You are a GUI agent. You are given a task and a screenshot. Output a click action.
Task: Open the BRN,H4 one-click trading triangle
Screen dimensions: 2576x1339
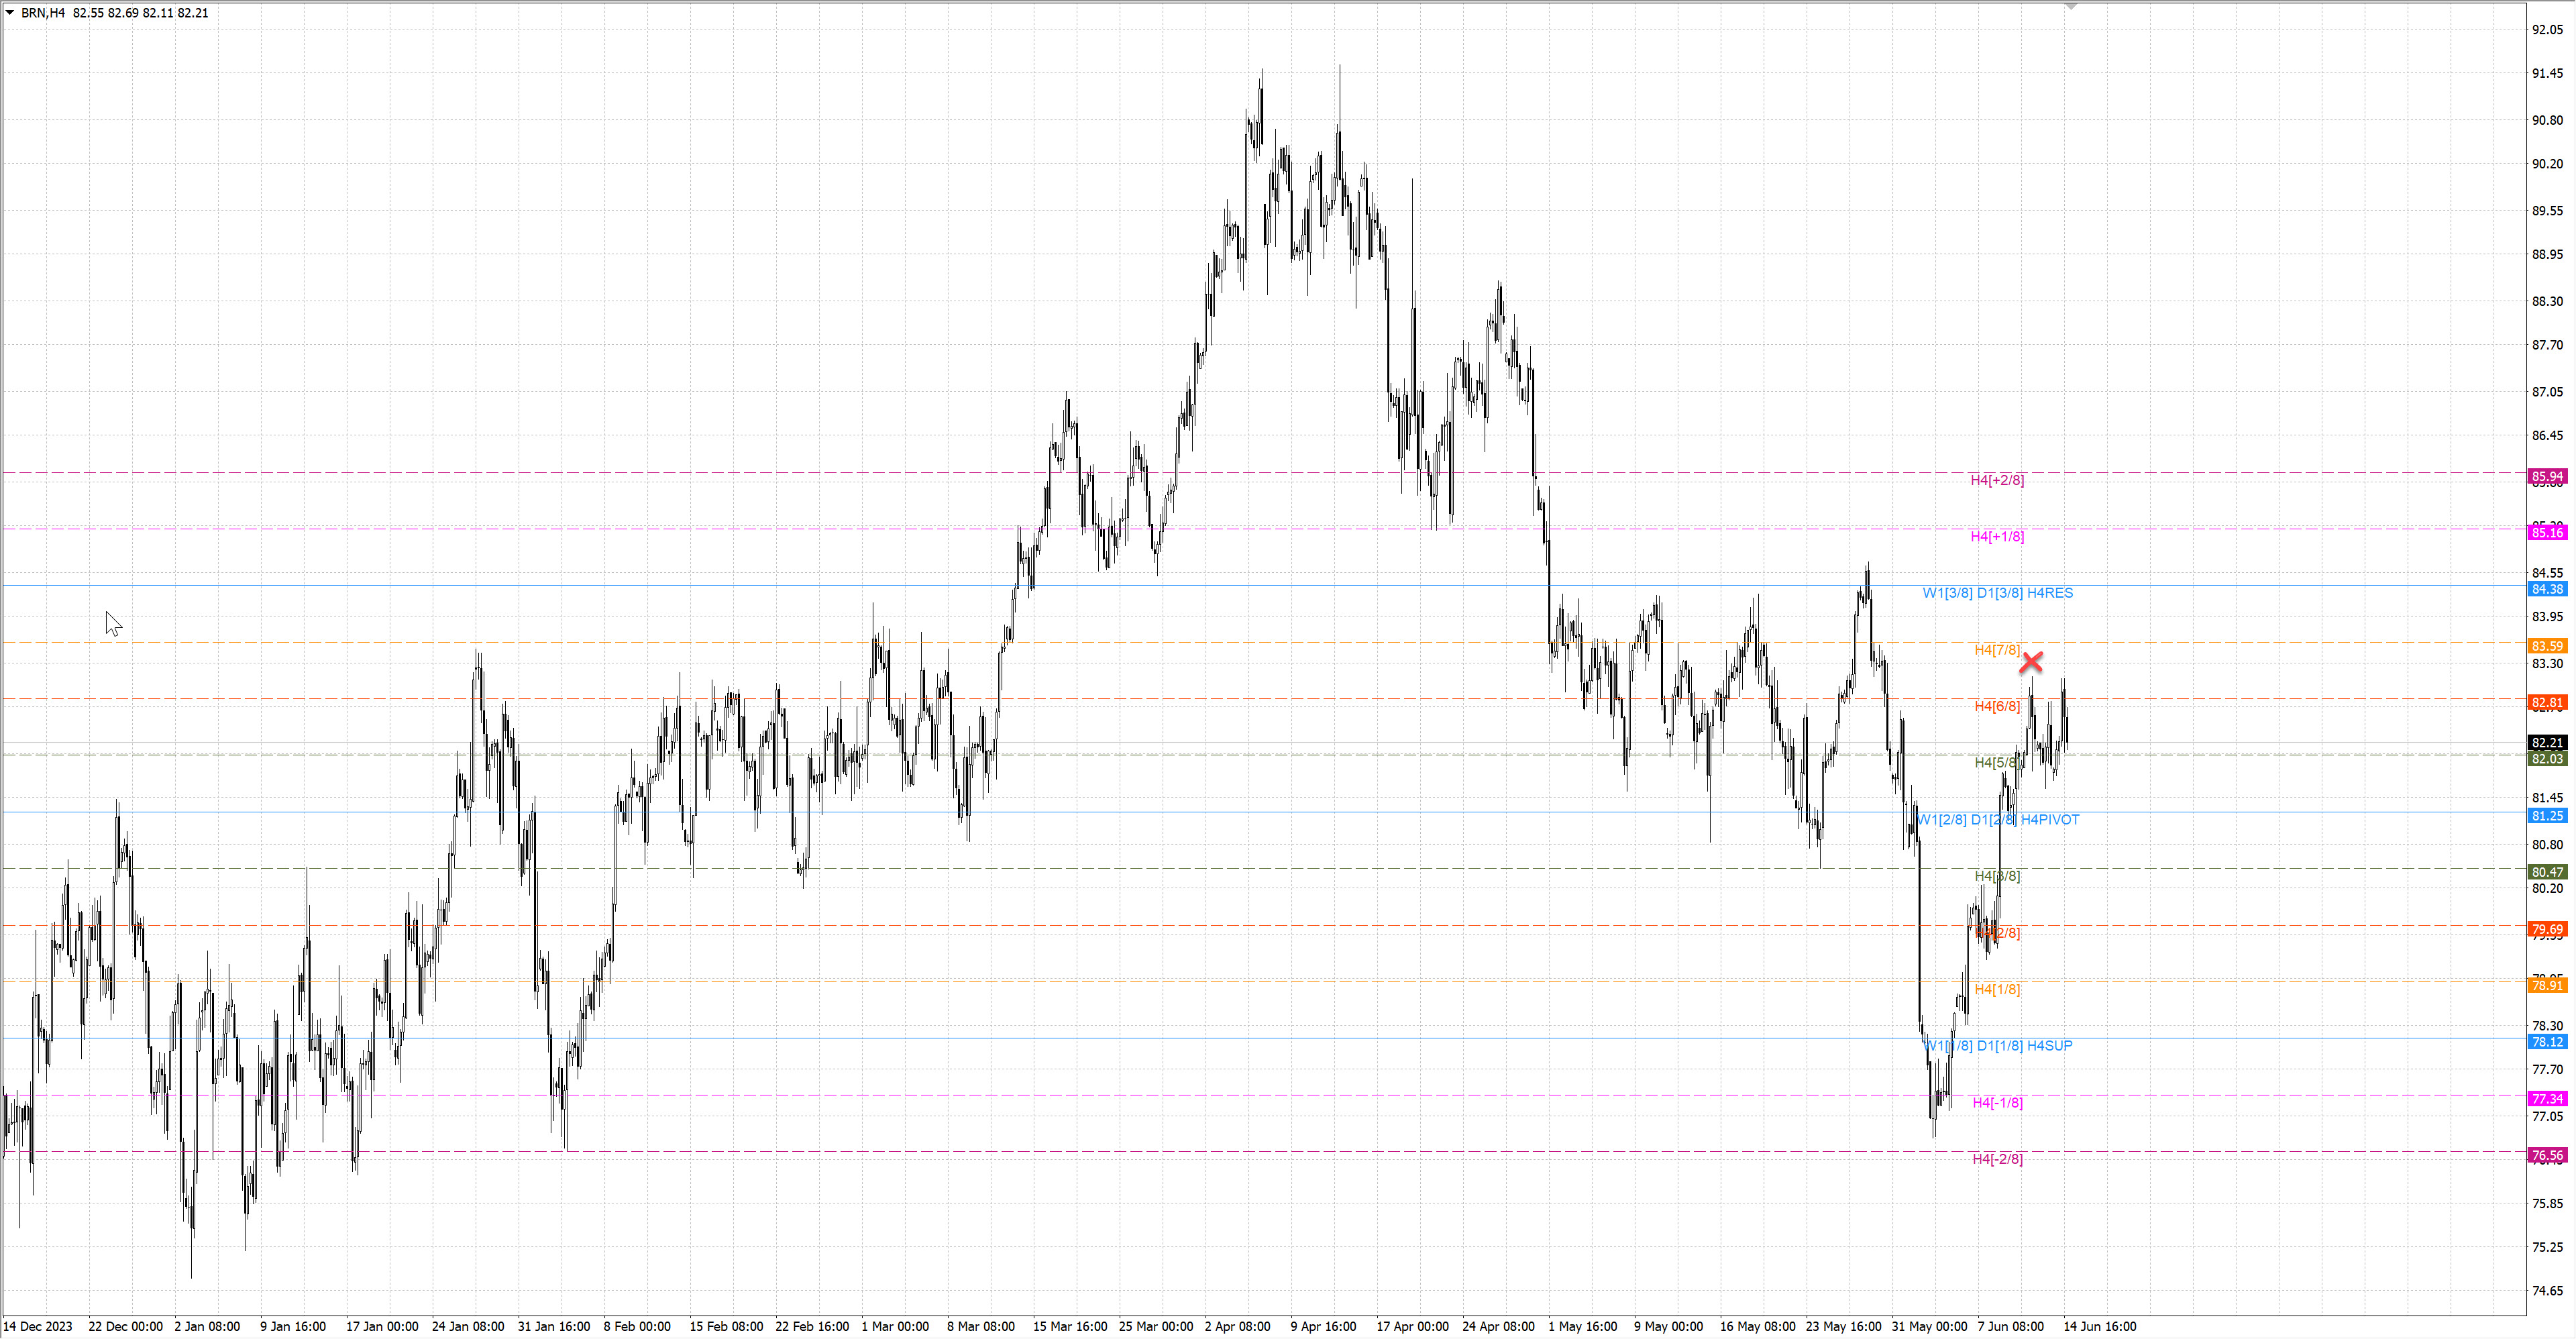[x=10, y=12]
